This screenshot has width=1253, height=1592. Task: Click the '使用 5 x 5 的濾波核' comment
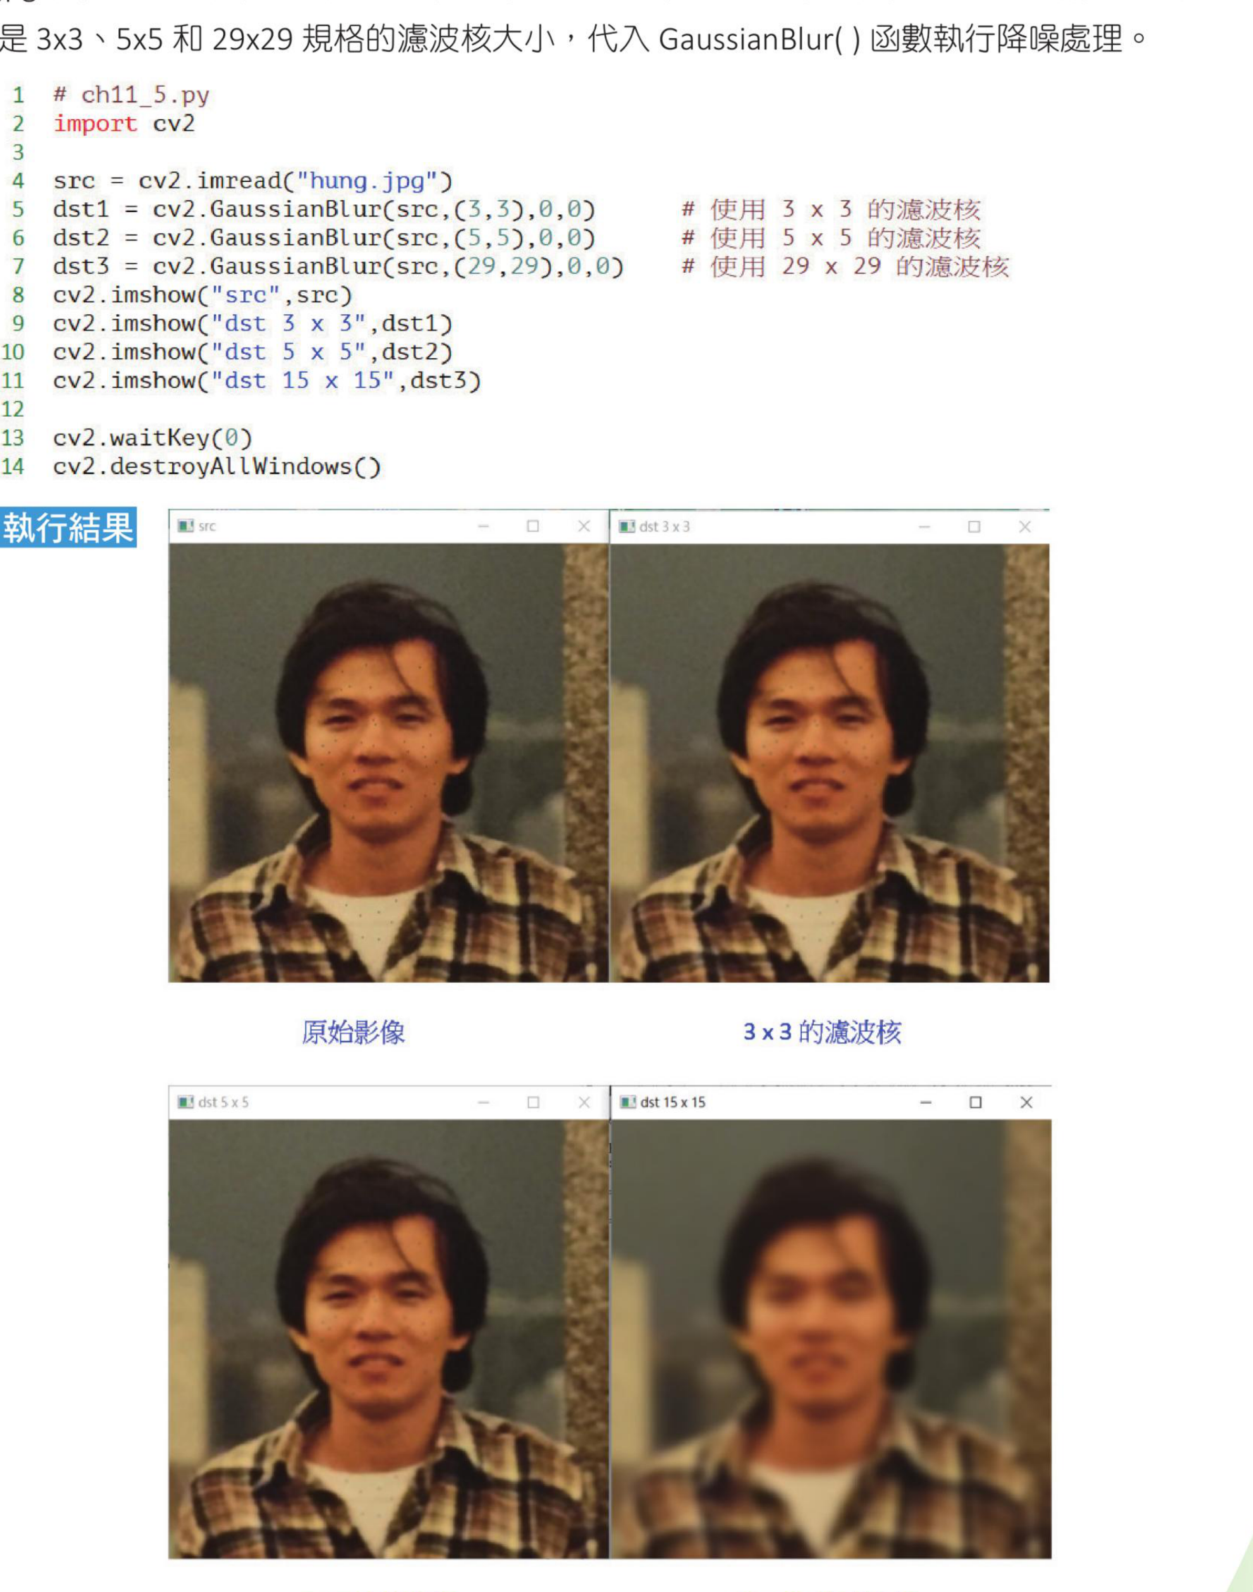(831, 239)
